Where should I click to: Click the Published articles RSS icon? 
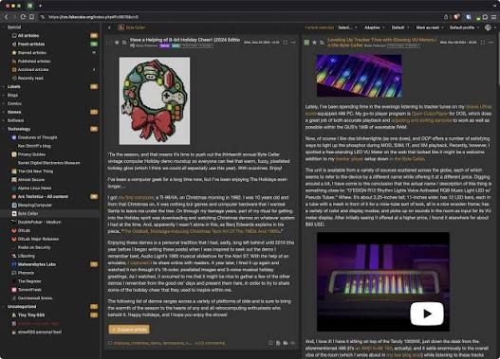point(14,62)
